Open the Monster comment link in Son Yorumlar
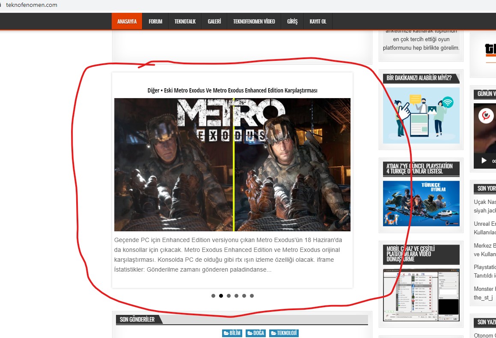Screen dimensions: 496x338 point(484,293)
